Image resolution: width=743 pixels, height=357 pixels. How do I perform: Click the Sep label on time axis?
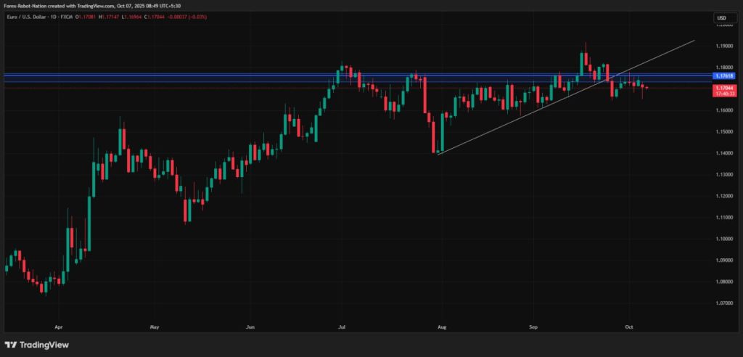click(534, 327)
